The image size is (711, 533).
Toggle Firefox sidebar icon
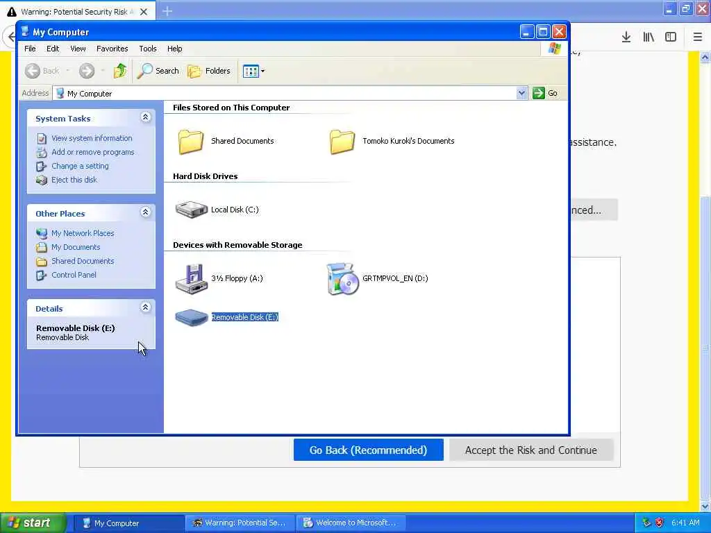pos(671,37)
